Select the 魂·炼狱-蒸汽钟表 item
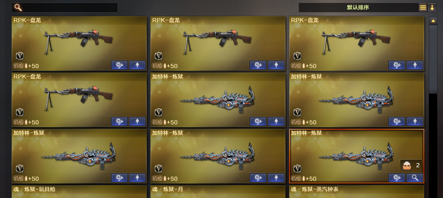Screen dimensions: 443x198 coord(356,191)
